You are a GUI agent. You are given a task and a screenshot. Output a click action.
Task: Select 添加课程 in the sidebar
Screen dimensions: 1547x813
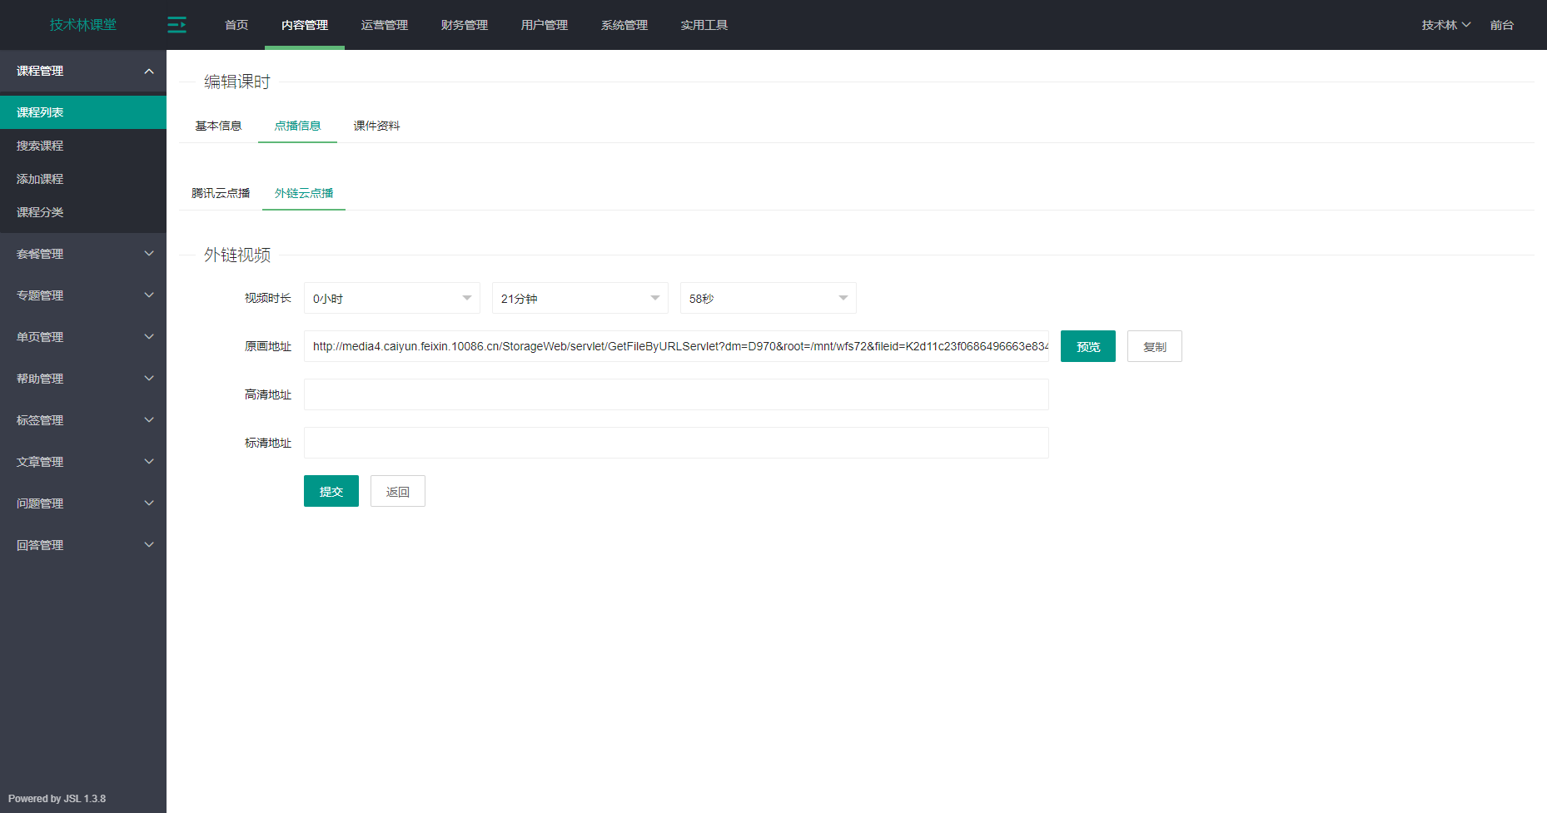pos(83,179)
